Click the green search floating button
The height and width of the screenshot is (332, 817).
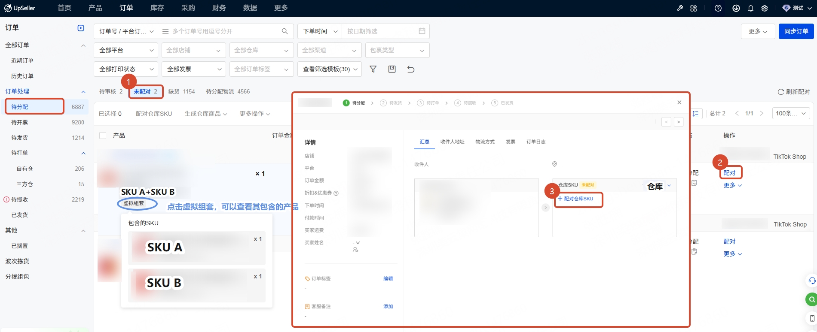(x=811, y=299)
